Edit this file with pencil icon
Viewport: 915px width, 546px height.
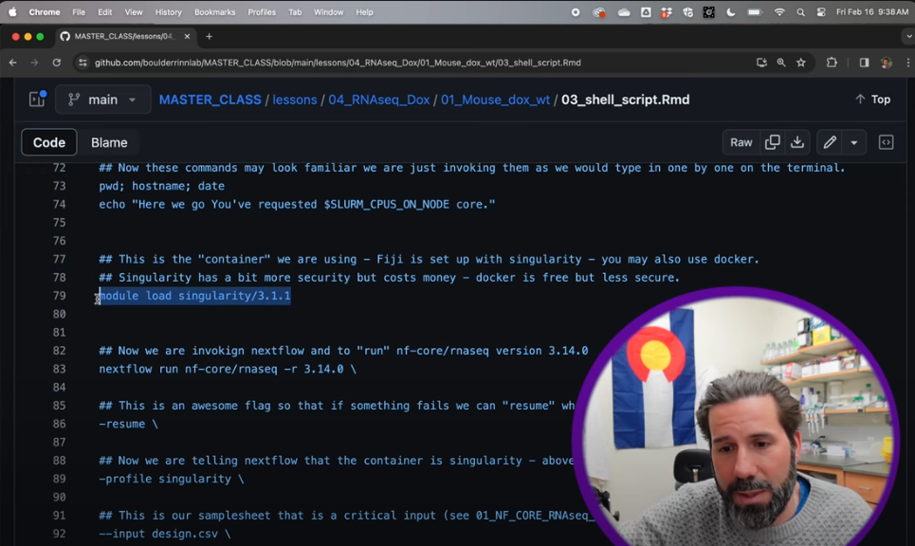point(830,142)
